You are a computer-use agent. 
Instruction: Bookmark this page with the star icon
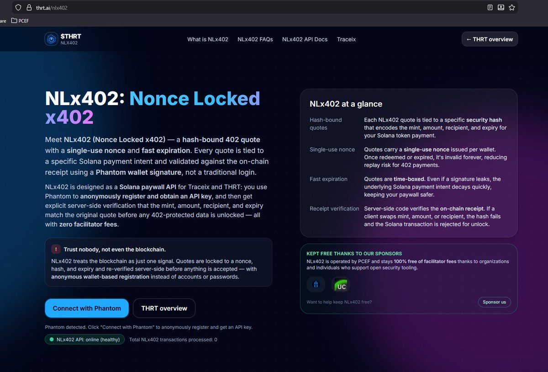pos(512,7)
